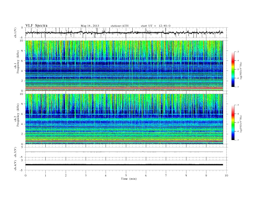This screenshot has height=197, width=255.
Task: Click the ch.3 flat voltage trace
Action: click(124, 152)
